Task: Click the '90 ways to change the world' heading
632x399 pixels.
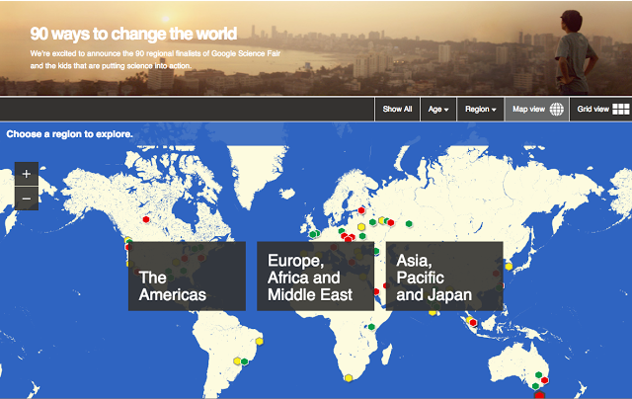Action: 134,34
